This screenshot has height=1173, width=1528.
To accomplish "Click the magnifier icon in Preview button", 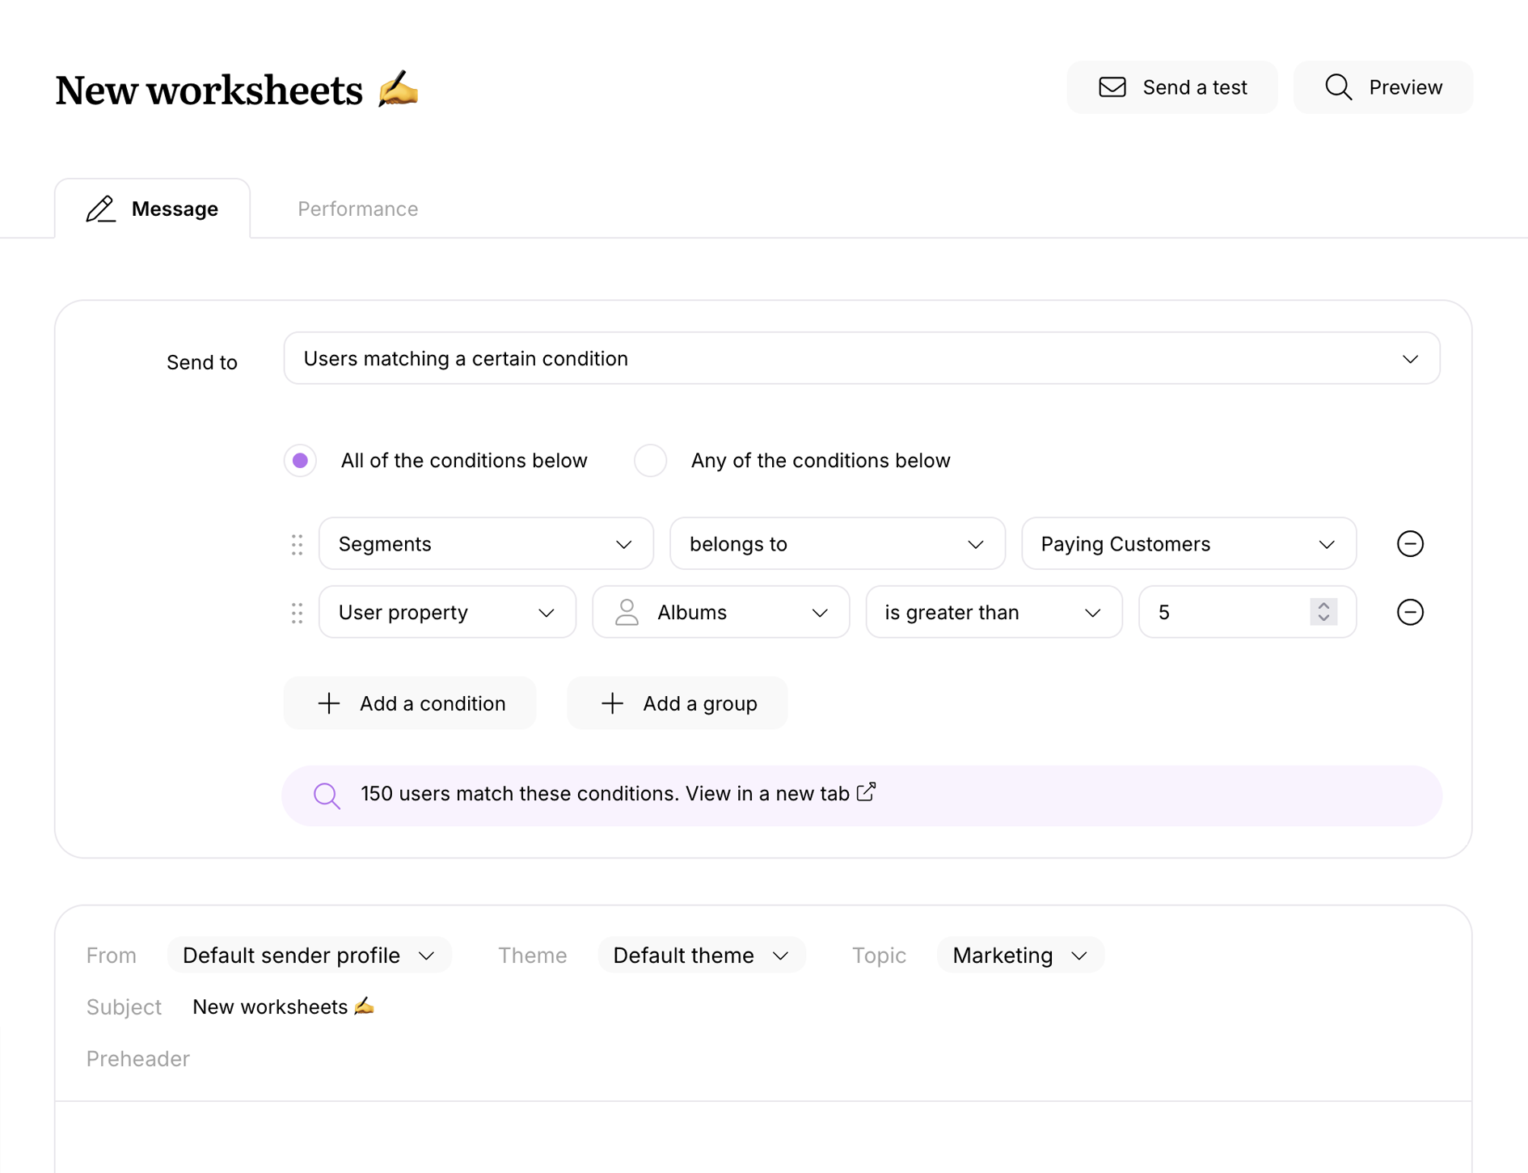I will [1338, 86].
